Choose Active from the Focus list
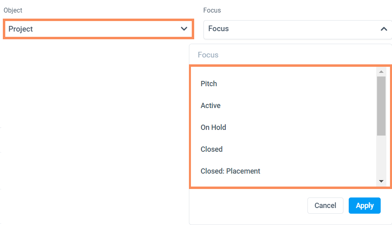392x225 pixels. pyautogui.click(x=210, y=106)
